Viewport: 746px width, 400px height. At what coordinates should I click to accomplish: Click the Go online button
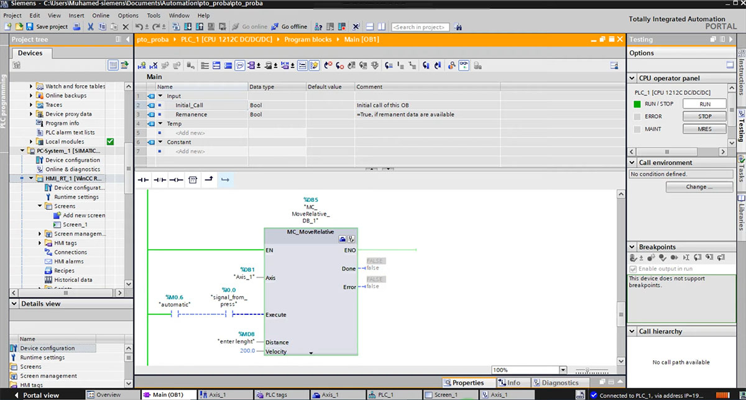tap(249, 27)
